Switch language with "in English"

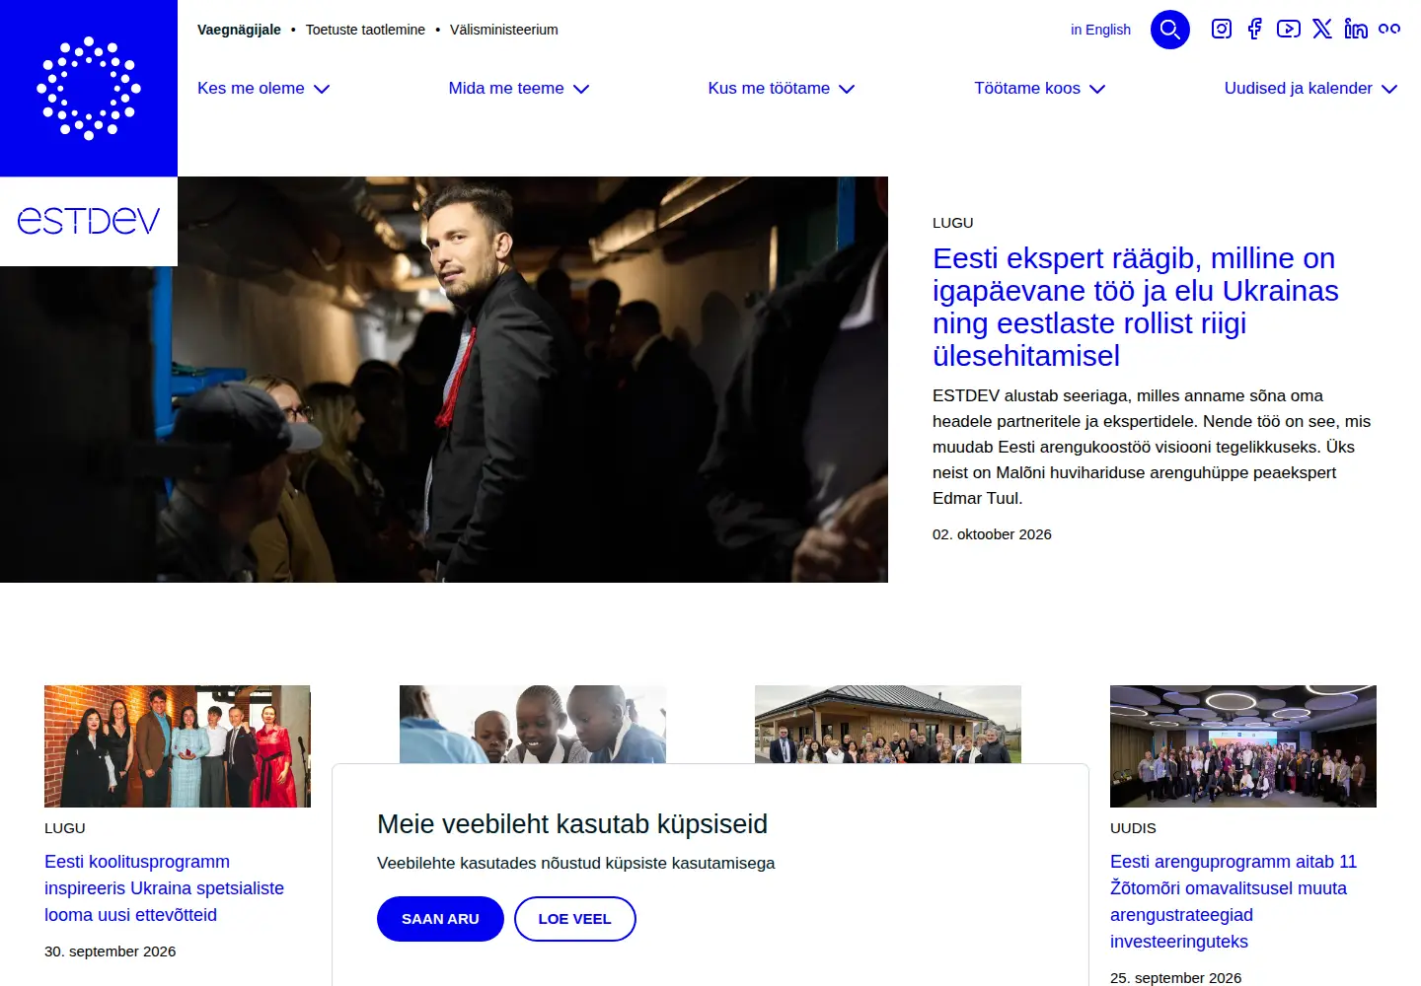pyautogui.click(x=1100, y=30)
